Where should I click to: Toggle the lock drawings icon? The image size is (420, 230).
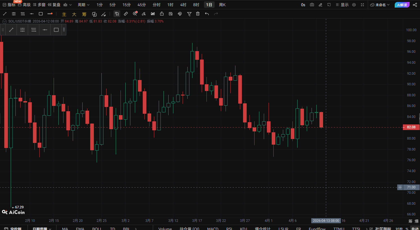pos(162,14)
